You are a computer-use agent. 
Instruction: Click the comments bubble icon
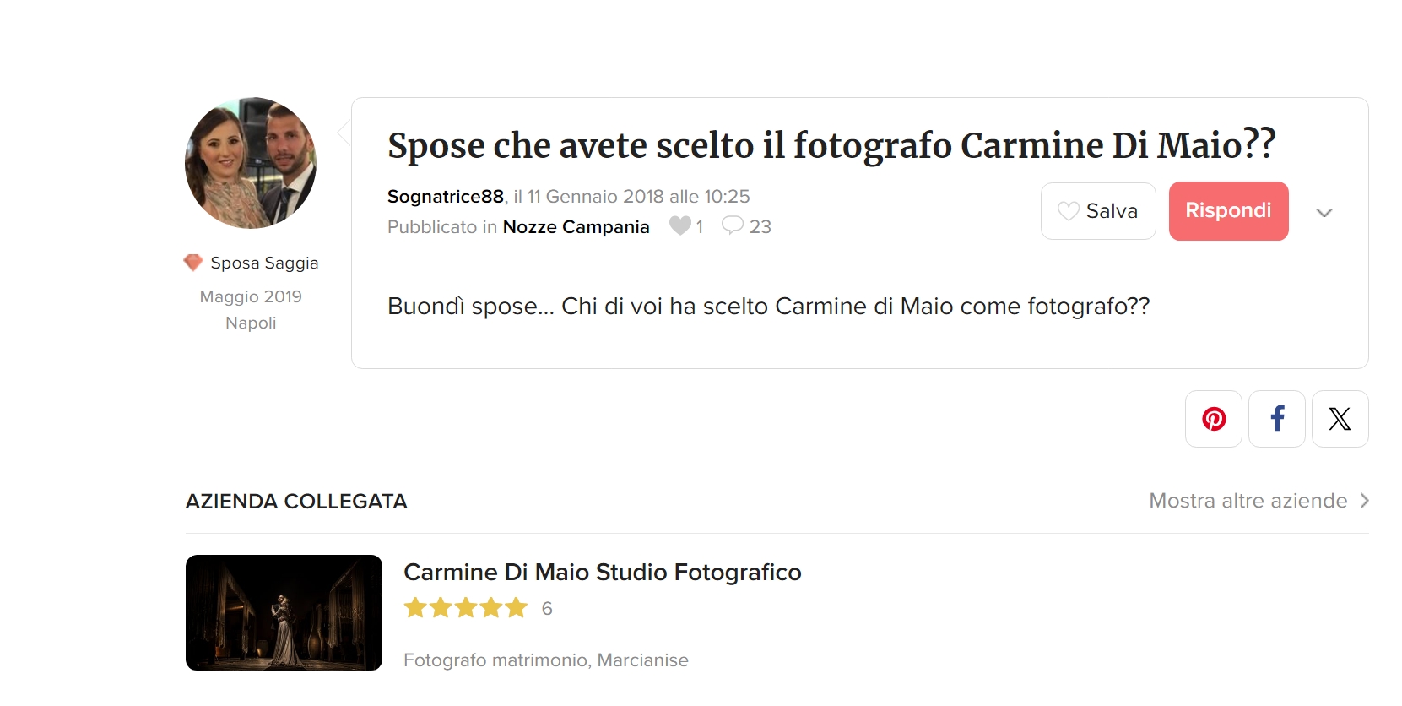[x=733, y=225]
